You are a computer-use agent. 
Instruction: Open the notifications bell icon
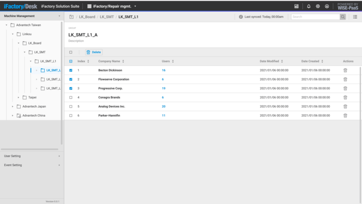309,6
